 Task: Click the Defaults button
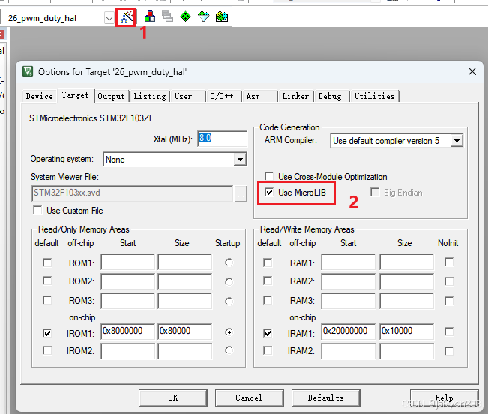[x=326, y=397]
